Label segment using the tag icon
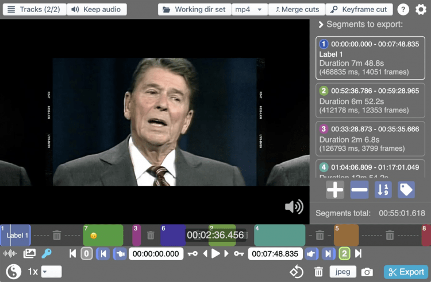Image resolution: width=431 pixels, height=282 pixels. [406, 190]
